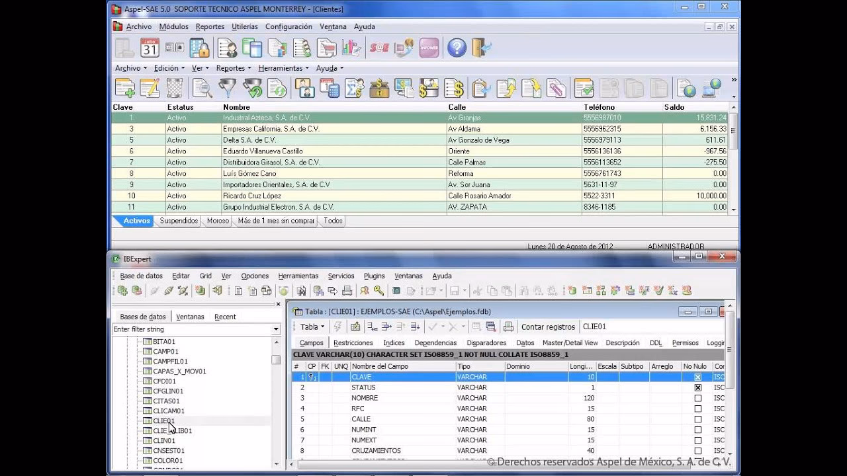Click the search magnifier document icon
Screen dimensions: 847x476
tap(202, 87)
